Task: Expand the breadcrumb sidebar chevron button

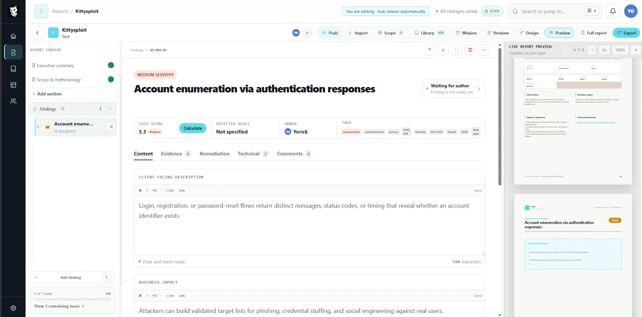Action: 41,11
